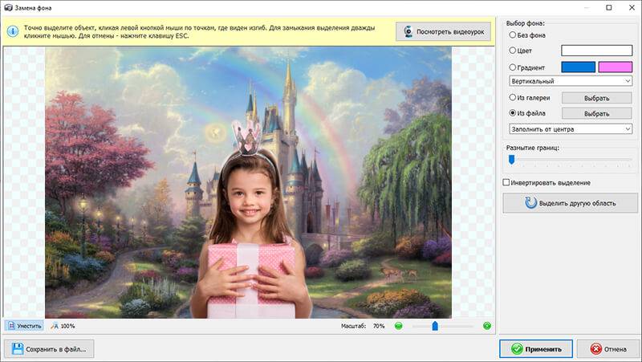The width and height of the screenshot is (642, 362).
Task: Click the green zoom-in plus icon
Action: click(x=486, y=326)
